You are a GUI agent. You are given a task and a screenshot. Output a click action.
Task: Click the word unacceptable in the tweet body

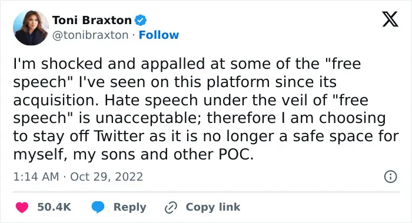[x=148, y=118]
